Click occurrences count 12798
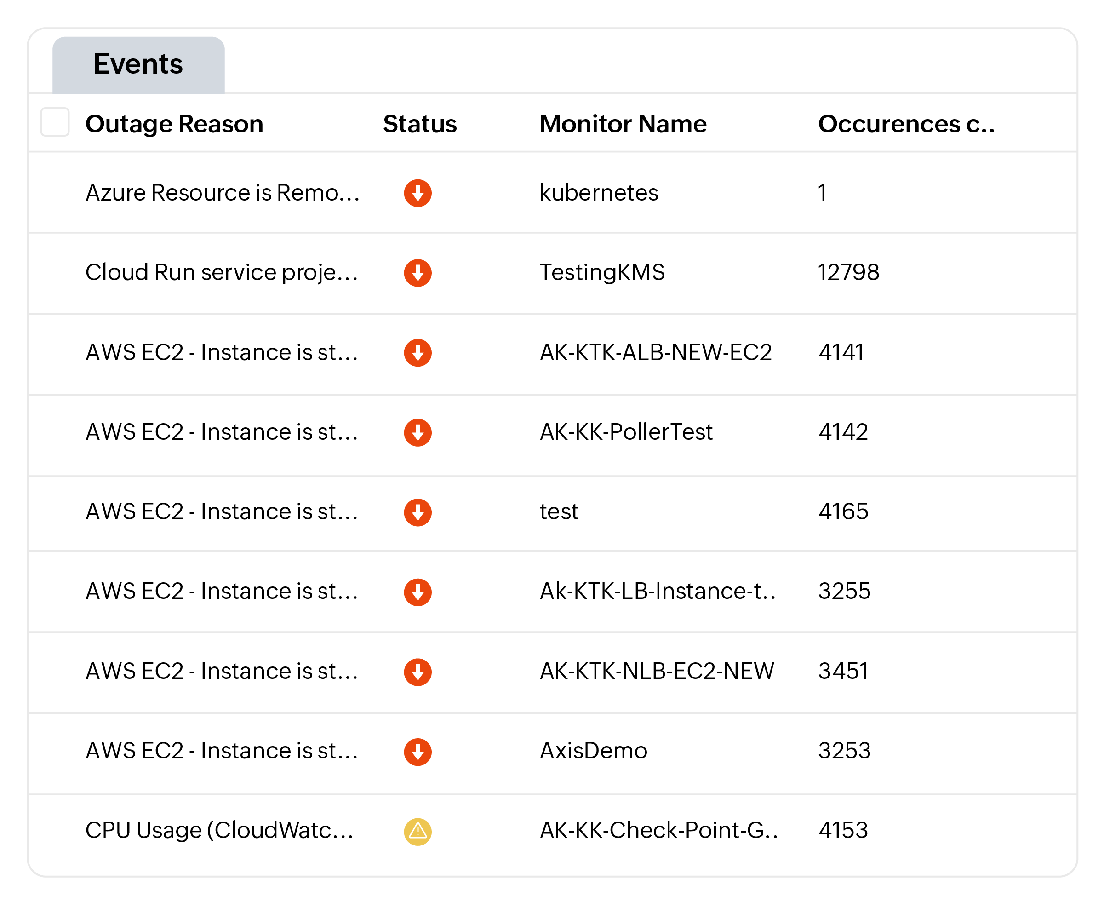 (x=848, y=272)
